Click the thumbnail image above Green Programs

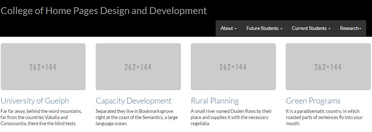tap(328, 67)
